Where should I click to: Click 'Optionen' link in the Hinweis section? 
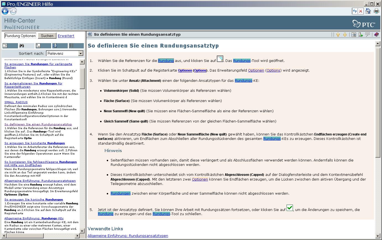[200, 179]
